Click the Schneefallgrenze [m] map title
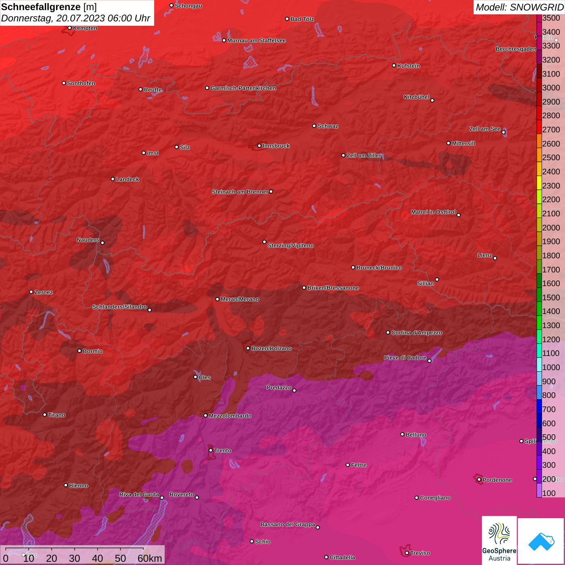 pyautogui.click(x=49, y=7)
